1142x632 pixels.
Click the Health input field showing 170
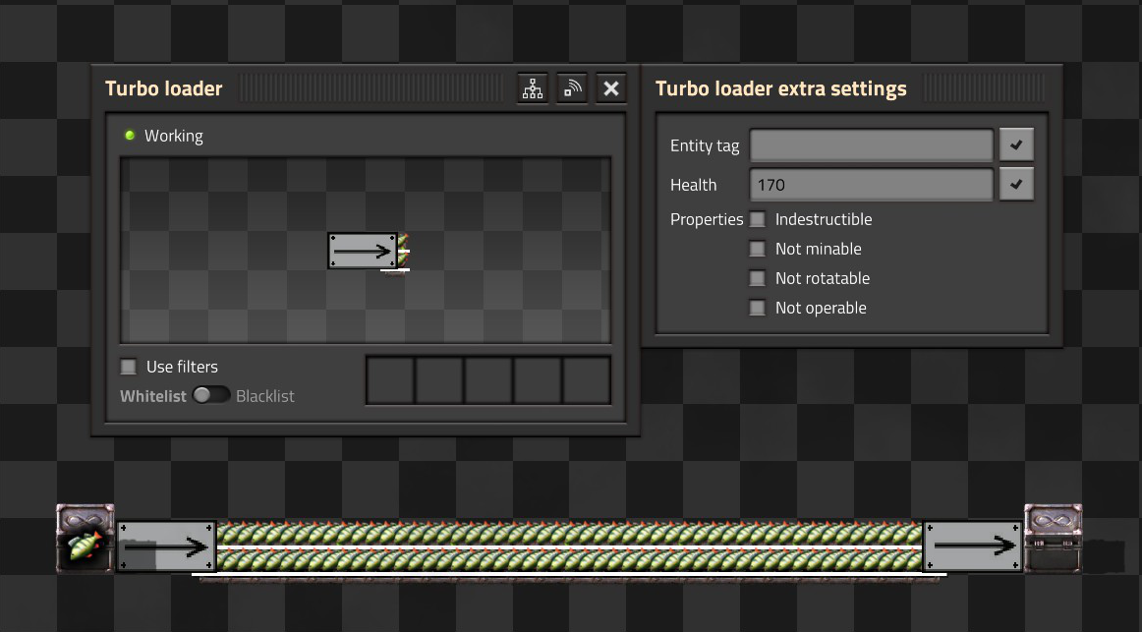point(871,185)
